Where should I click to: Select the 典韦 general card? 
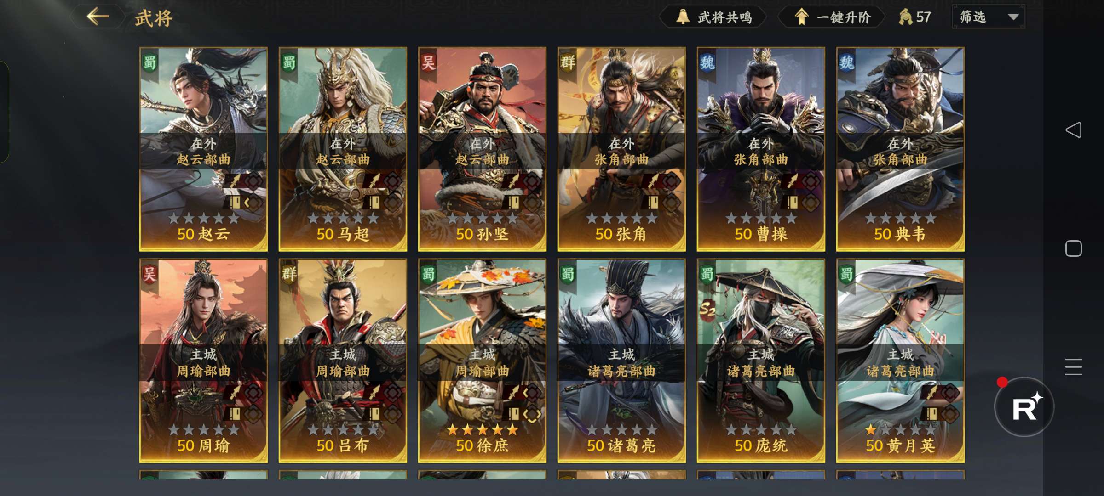click(x=900, y=149)
